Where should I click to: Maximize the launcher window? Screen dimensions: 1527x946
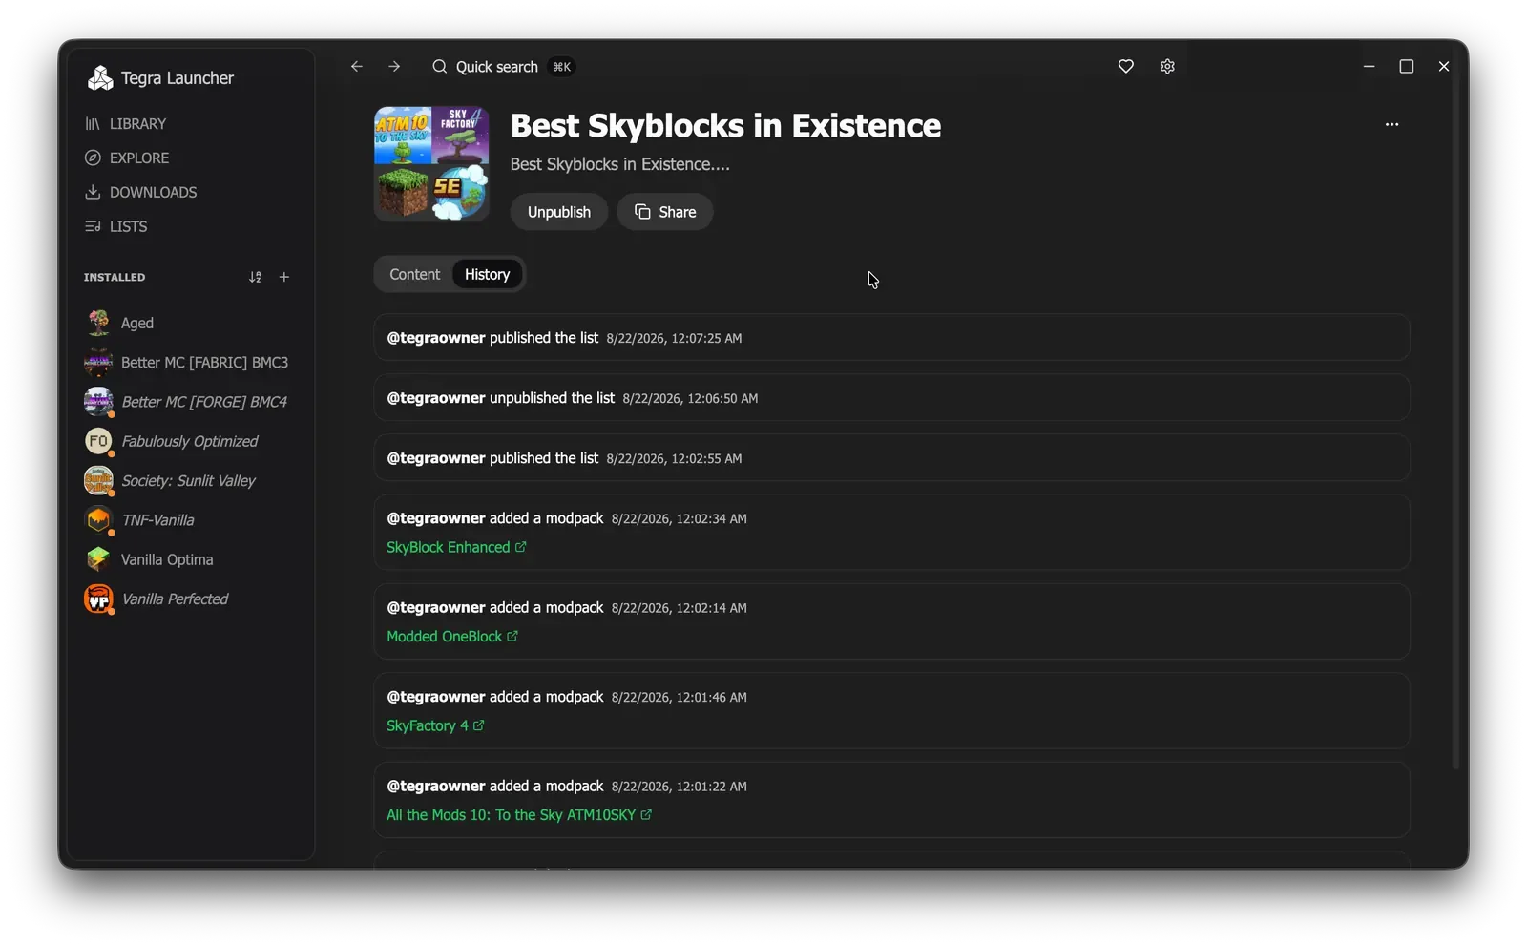(1406, 67)
